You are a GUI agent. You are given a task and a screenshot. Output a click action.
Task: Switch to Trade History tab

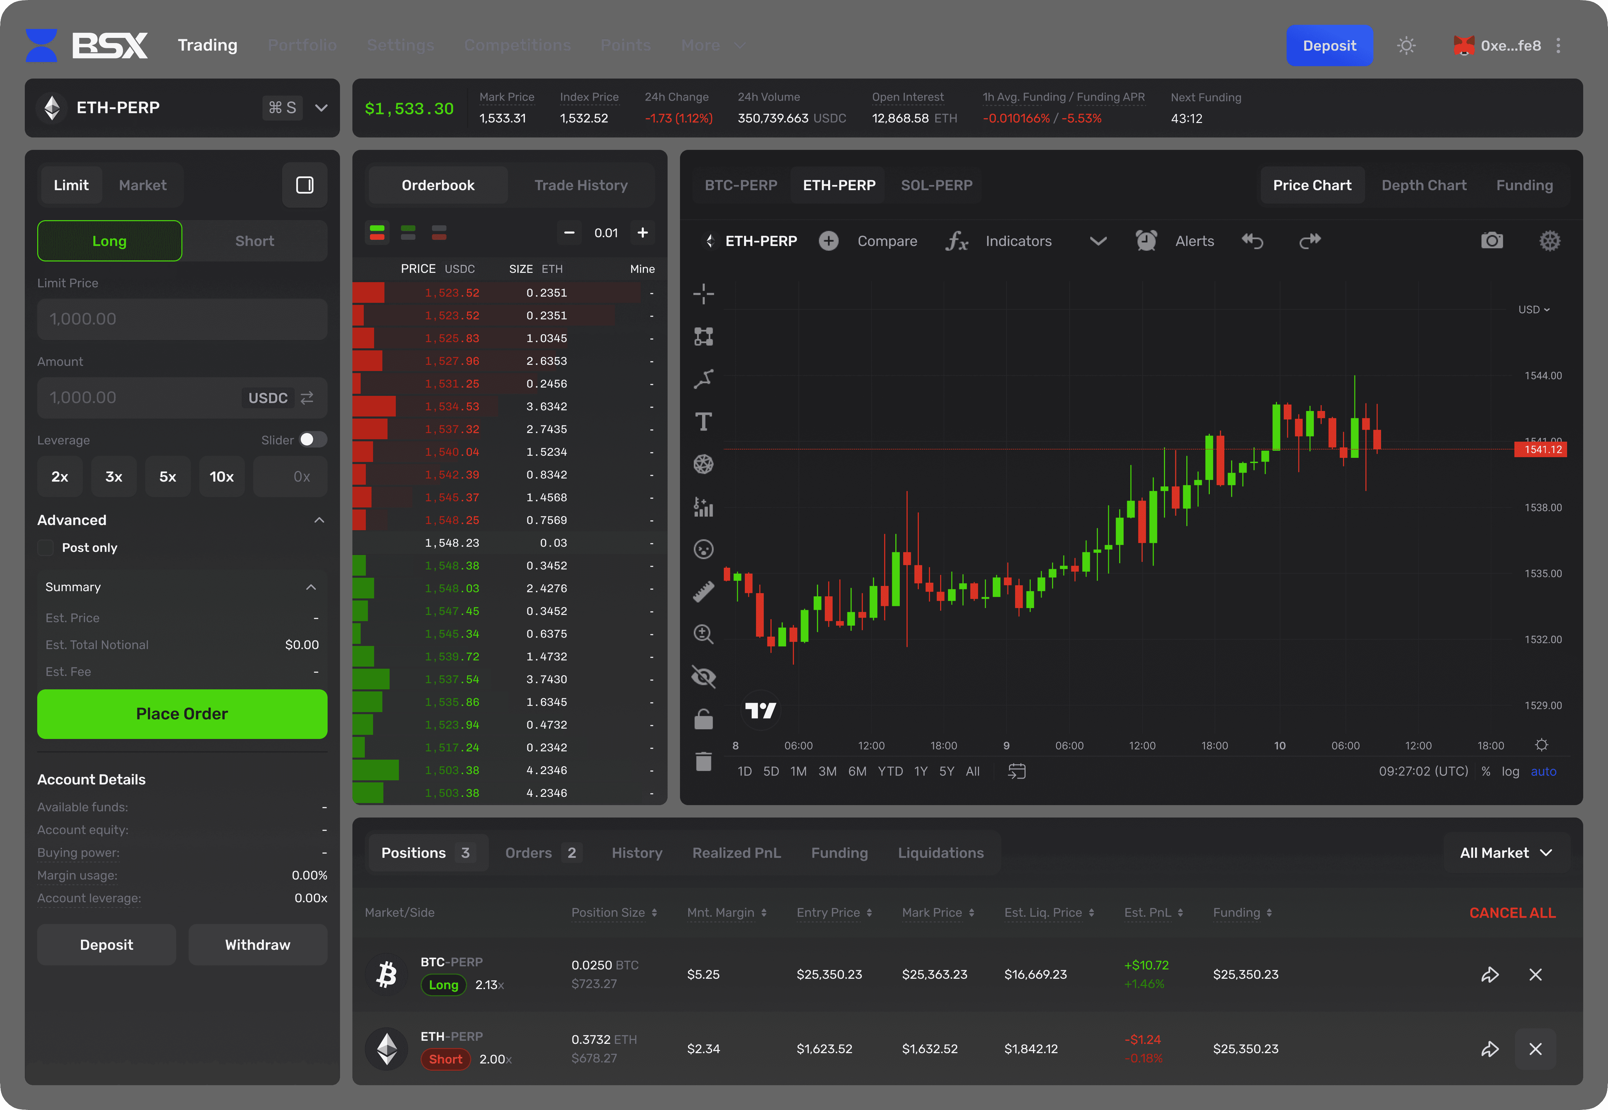[581, 185]
